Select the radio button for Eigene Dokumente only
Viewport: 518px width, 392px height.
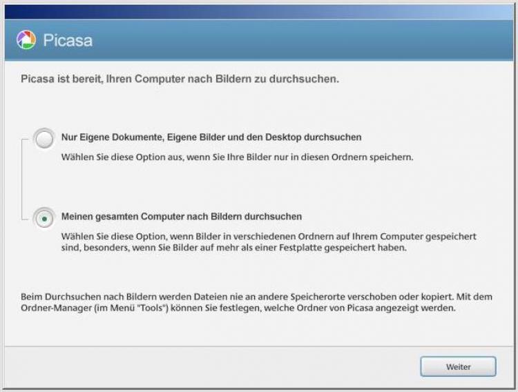(45, 139)
